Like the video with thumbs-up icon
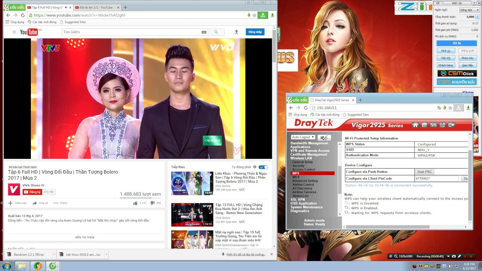This screenshot has width=482, height=271. (135, 203)
